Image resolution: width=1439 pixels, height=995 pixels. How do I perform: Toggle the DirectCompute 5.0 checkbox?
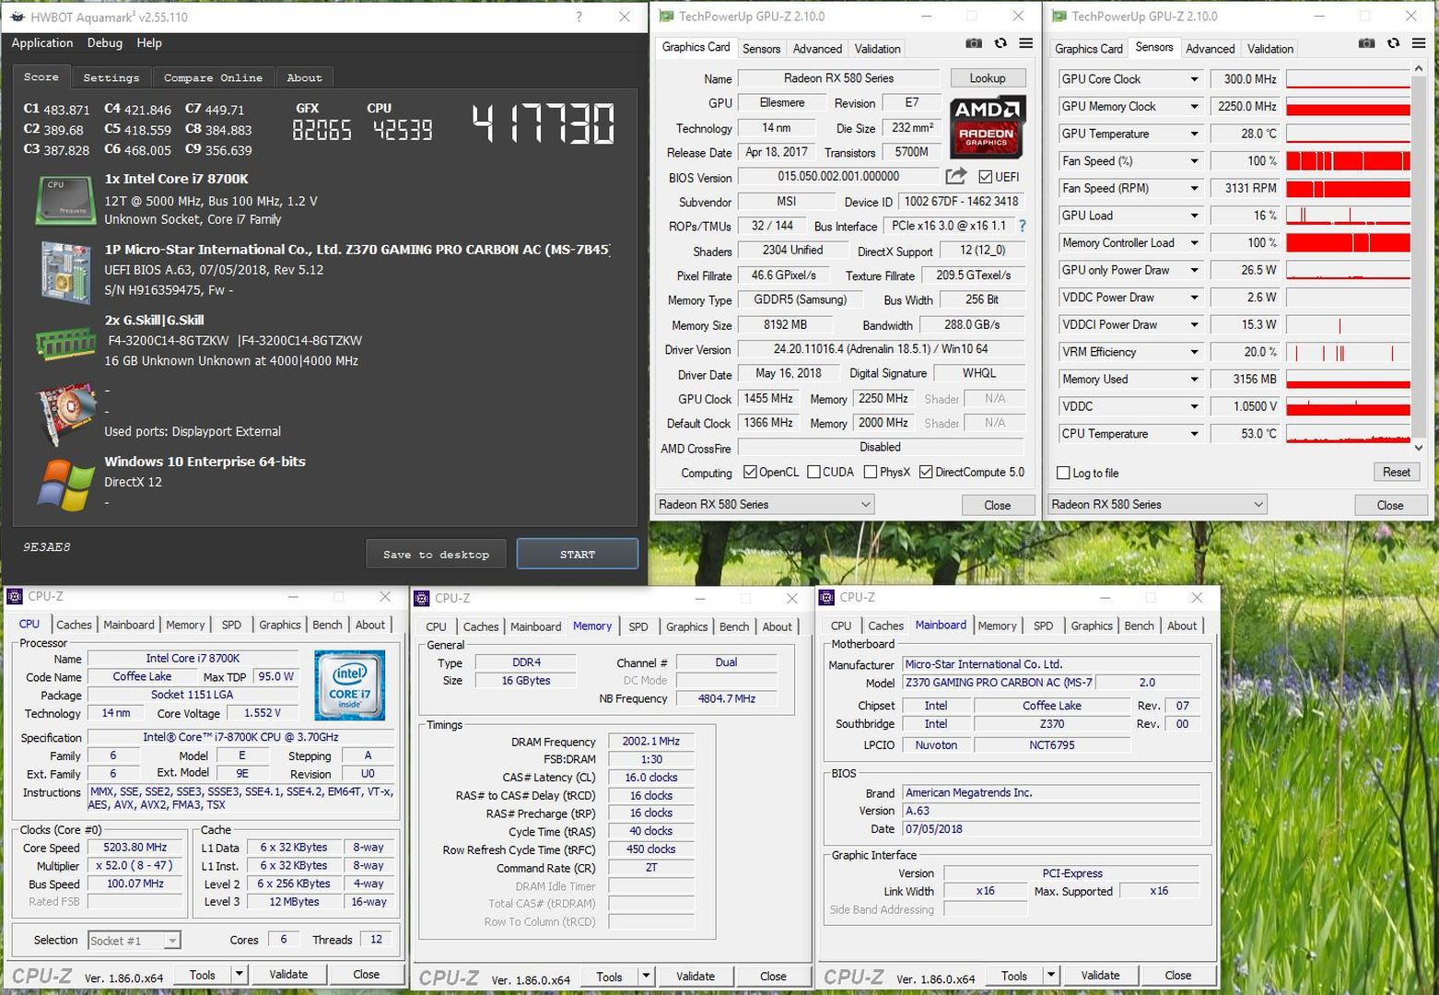click(926, 472)
